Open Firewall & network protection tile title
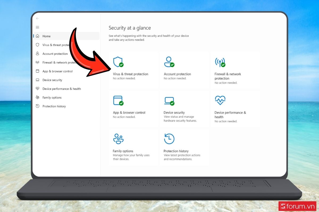This screenshot has height=212, width=319. [228, 76]
